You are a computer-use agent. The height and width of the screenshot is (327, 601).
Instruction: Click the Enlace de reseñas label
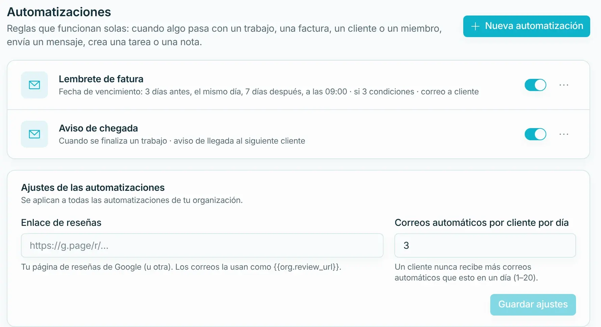tap(61, 222)
